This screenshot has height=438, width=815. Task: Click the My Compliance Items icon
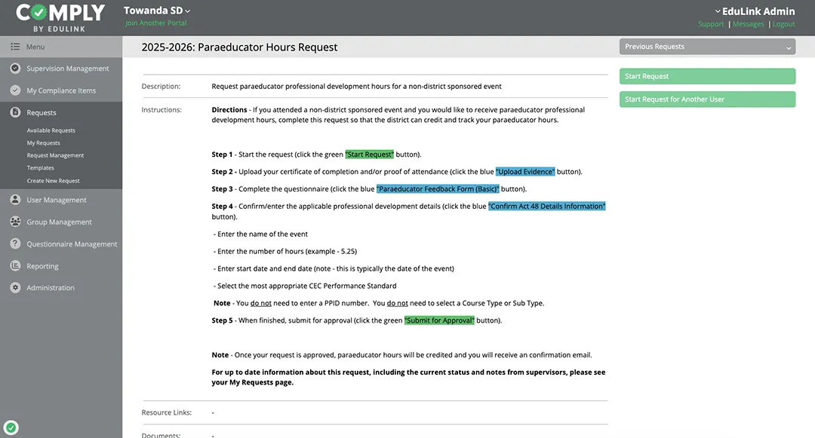15,90
